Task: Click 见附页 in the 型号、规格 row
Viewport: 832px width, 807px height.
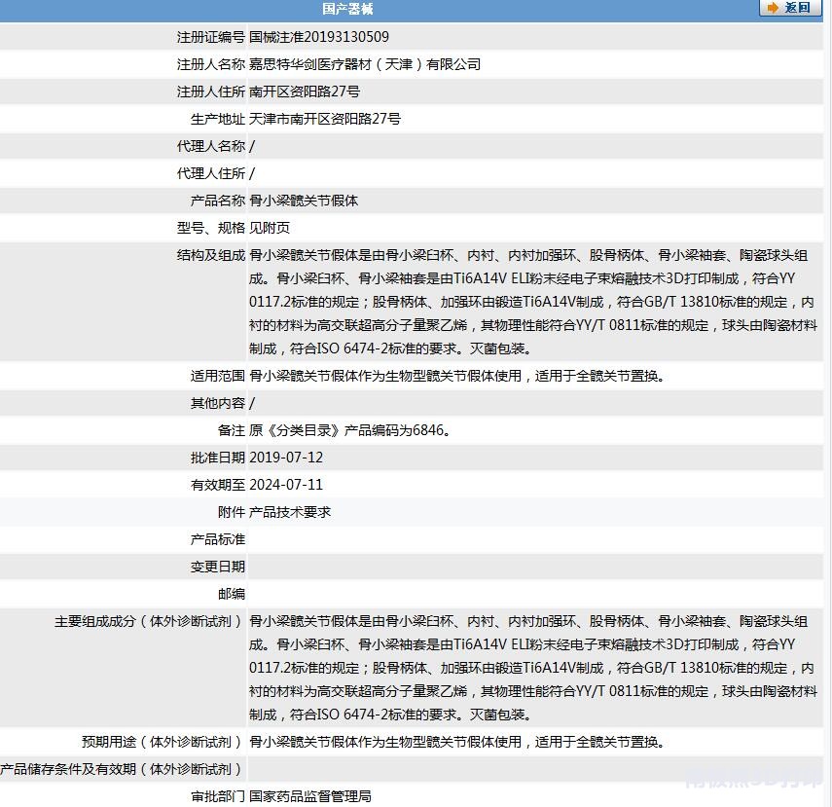Action: coord(270,228)
